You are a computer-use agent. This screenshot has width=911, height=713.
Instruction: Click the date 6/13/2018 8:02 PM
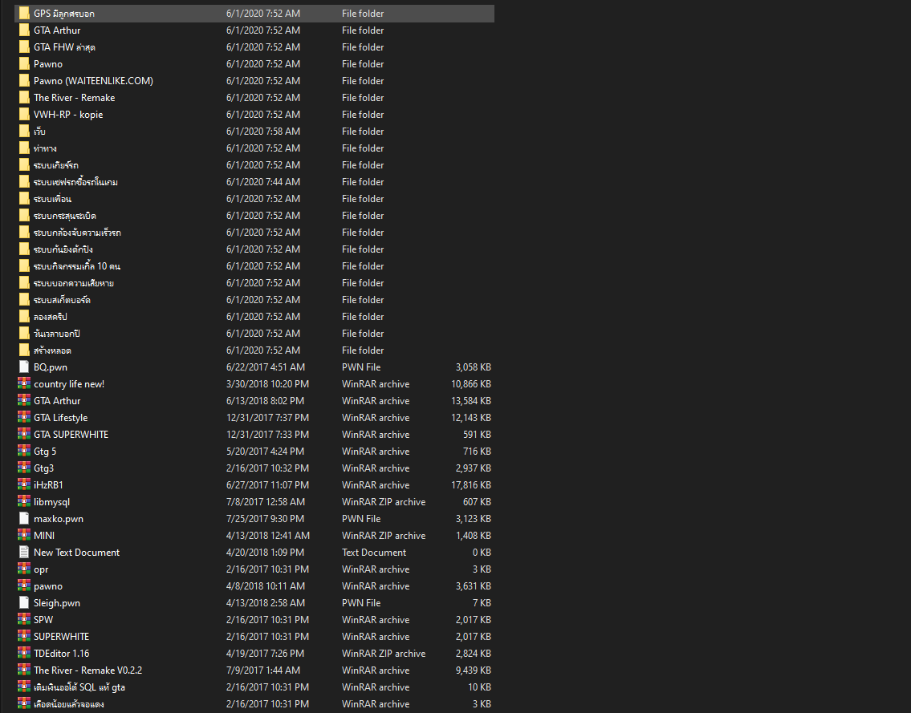click(266, 401)
